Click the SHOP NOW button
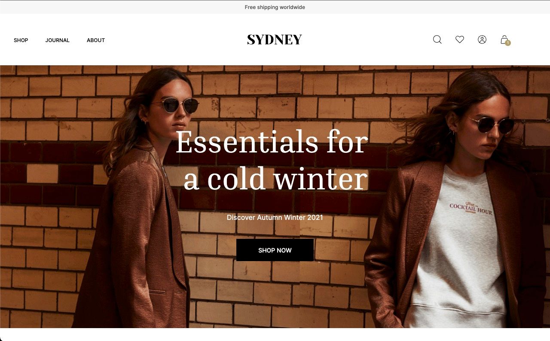This screenshot has height=341, width=550. (275, 250)
